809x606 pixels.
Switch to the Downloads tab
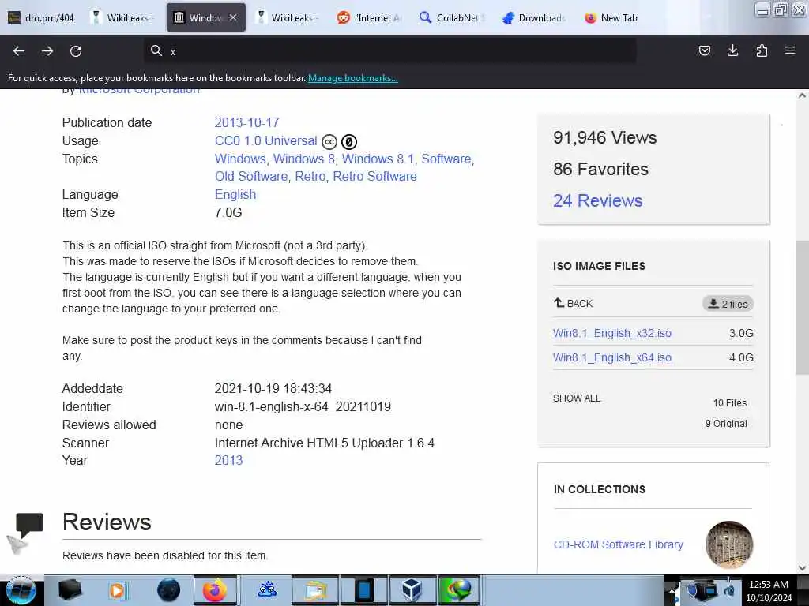click(x=535, y=17)
